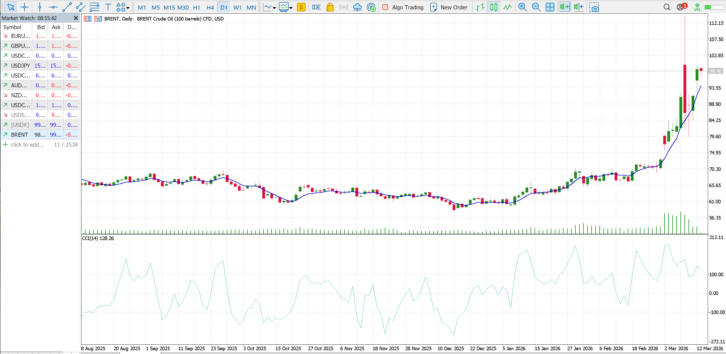This screenshot has height=354, width=726.
Task: Select the text label tool
Action: click(108, 7)
